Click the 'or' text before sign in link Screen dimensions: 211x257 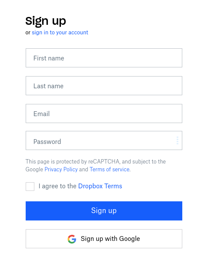coord(28,33)
